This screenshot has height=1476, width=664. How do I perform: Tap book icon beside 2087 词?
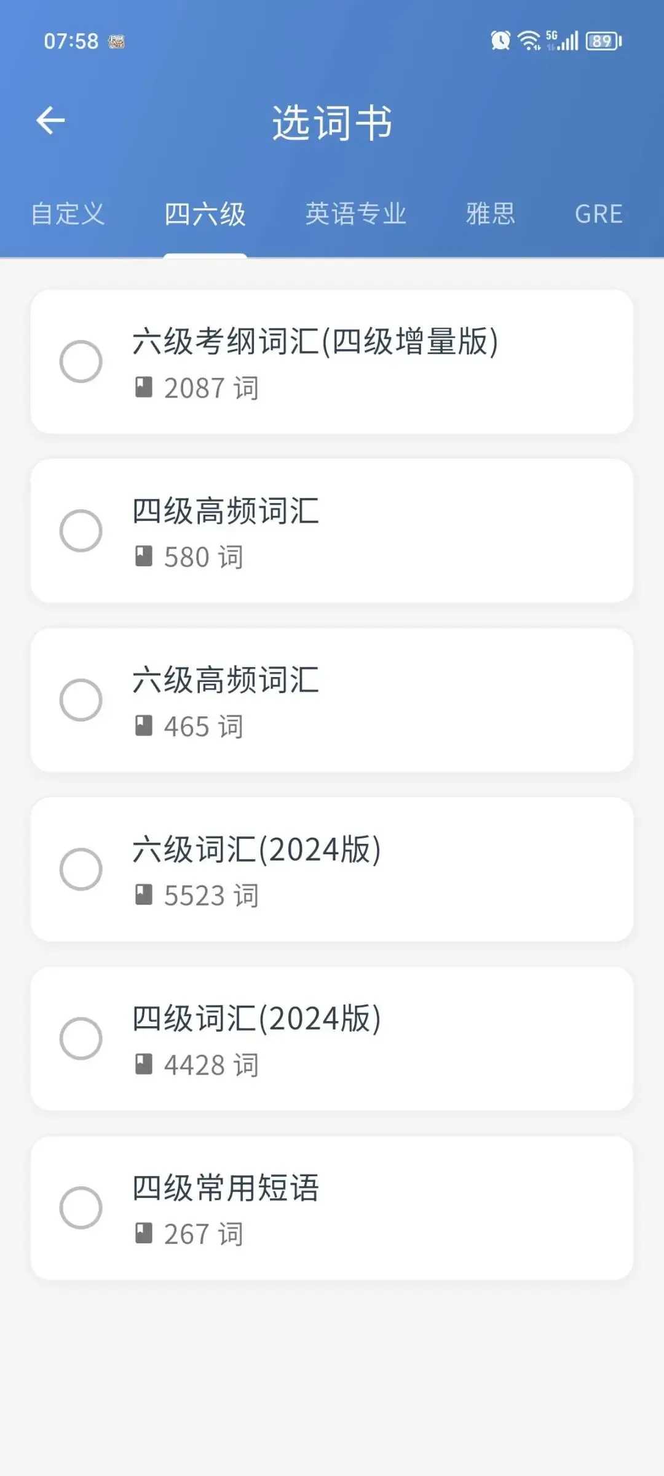(143, 388)
